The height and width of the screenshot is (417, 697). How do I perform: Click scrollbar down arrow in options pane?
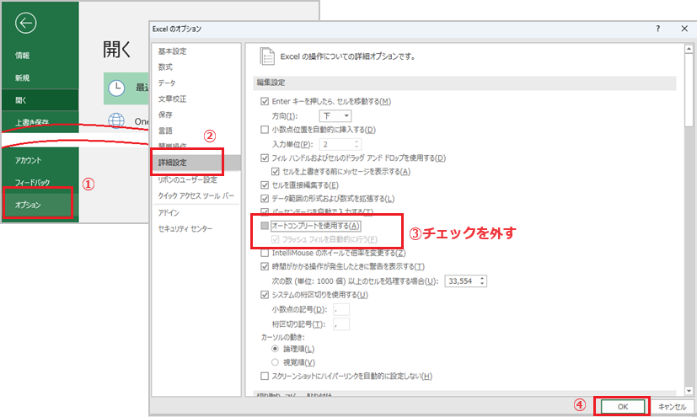pos(689,391)
